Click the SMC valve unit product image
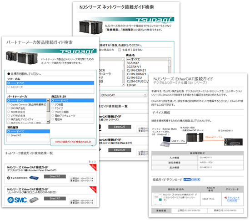Screen dimensions: 250x221 click(34, 200)
